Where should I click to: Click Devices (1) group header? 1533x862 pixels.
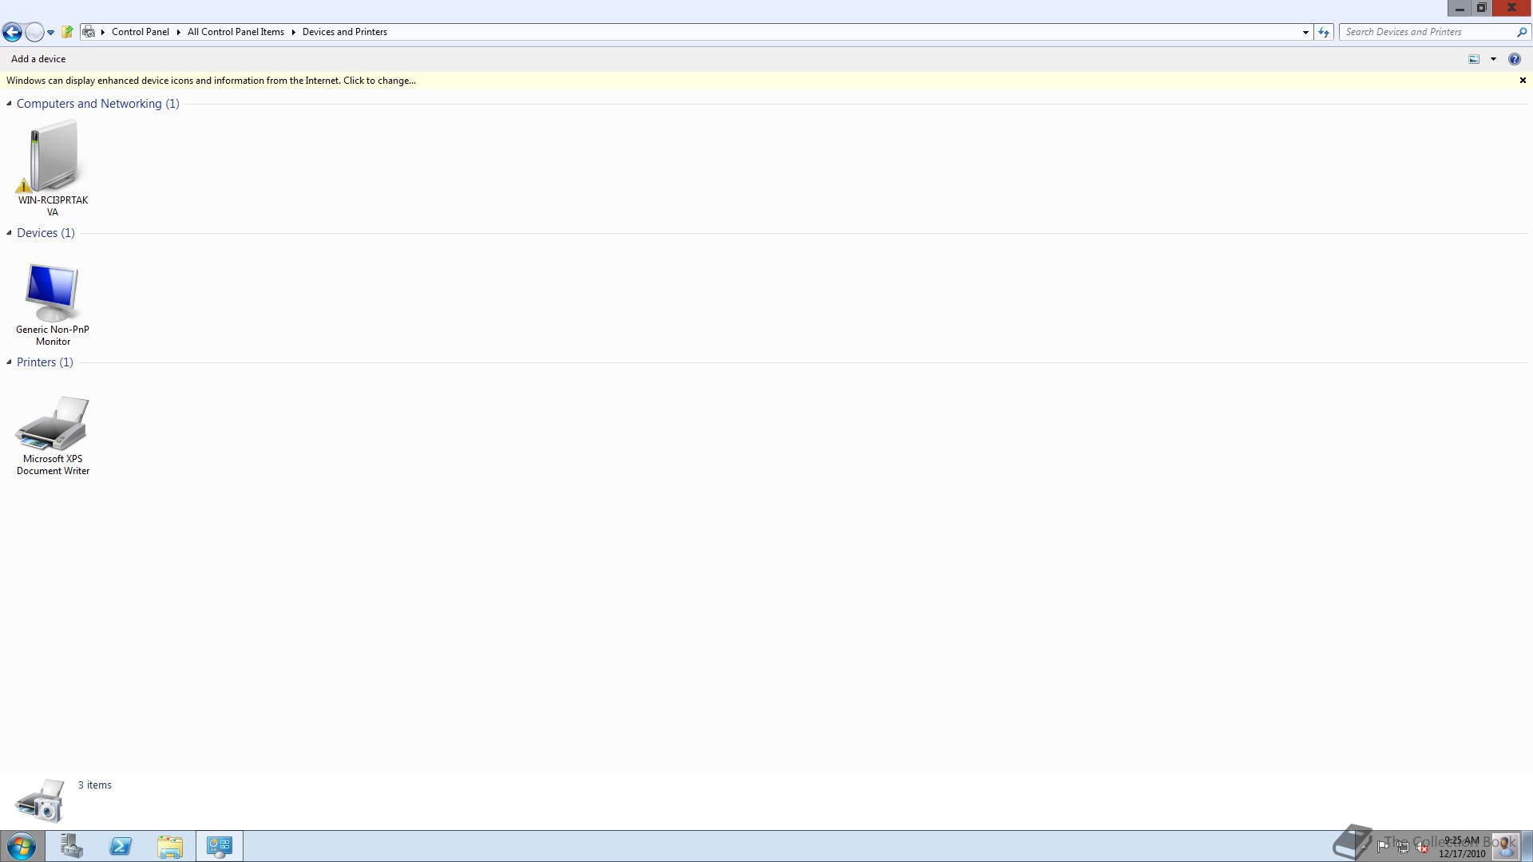(46, 233)
